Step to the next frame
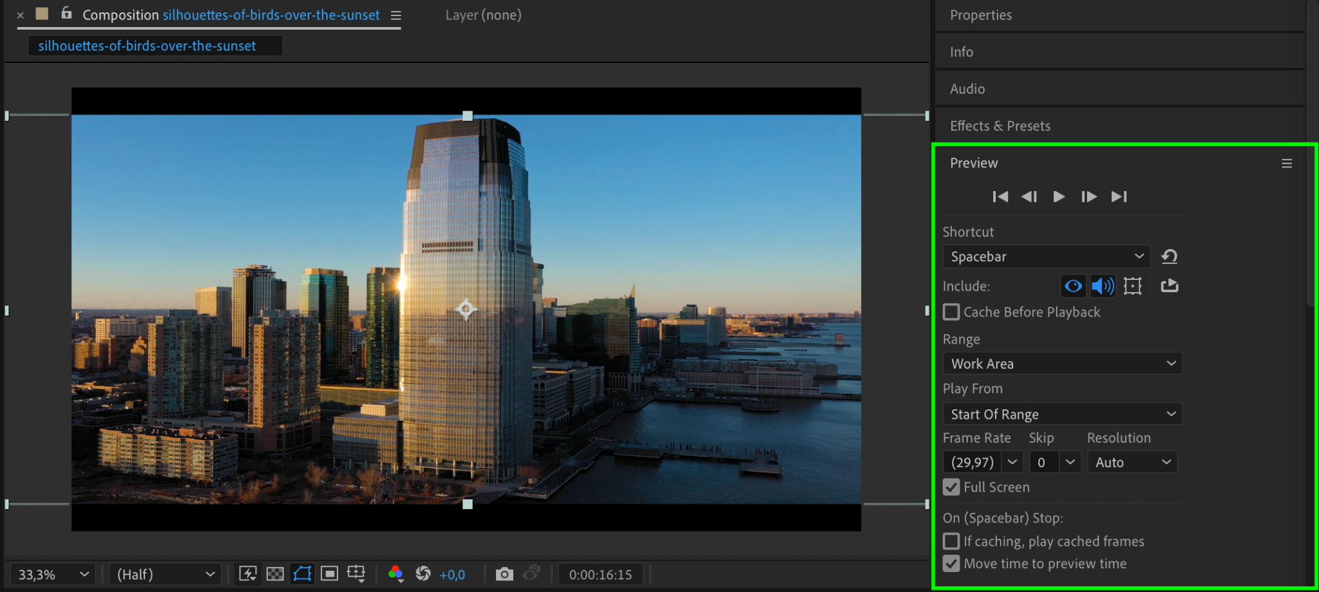This screenshot has width=1319, height=592. 1088,197
